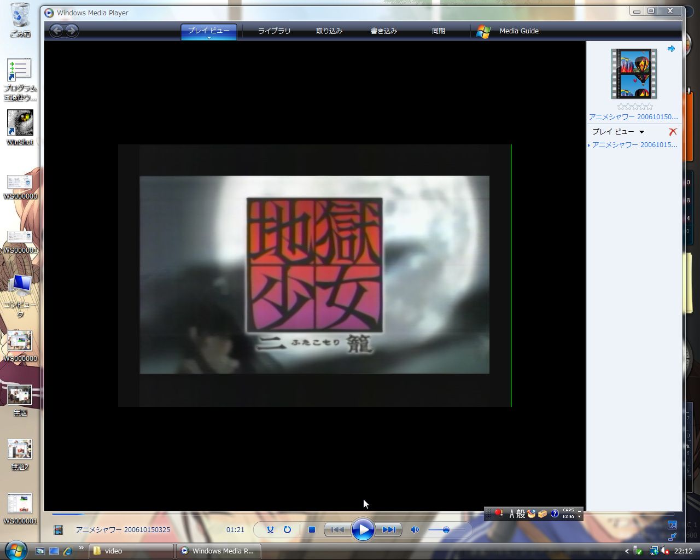700x560 pixels.
Task: Click the IME 般 conversion mode
Action: pos(521,514)
